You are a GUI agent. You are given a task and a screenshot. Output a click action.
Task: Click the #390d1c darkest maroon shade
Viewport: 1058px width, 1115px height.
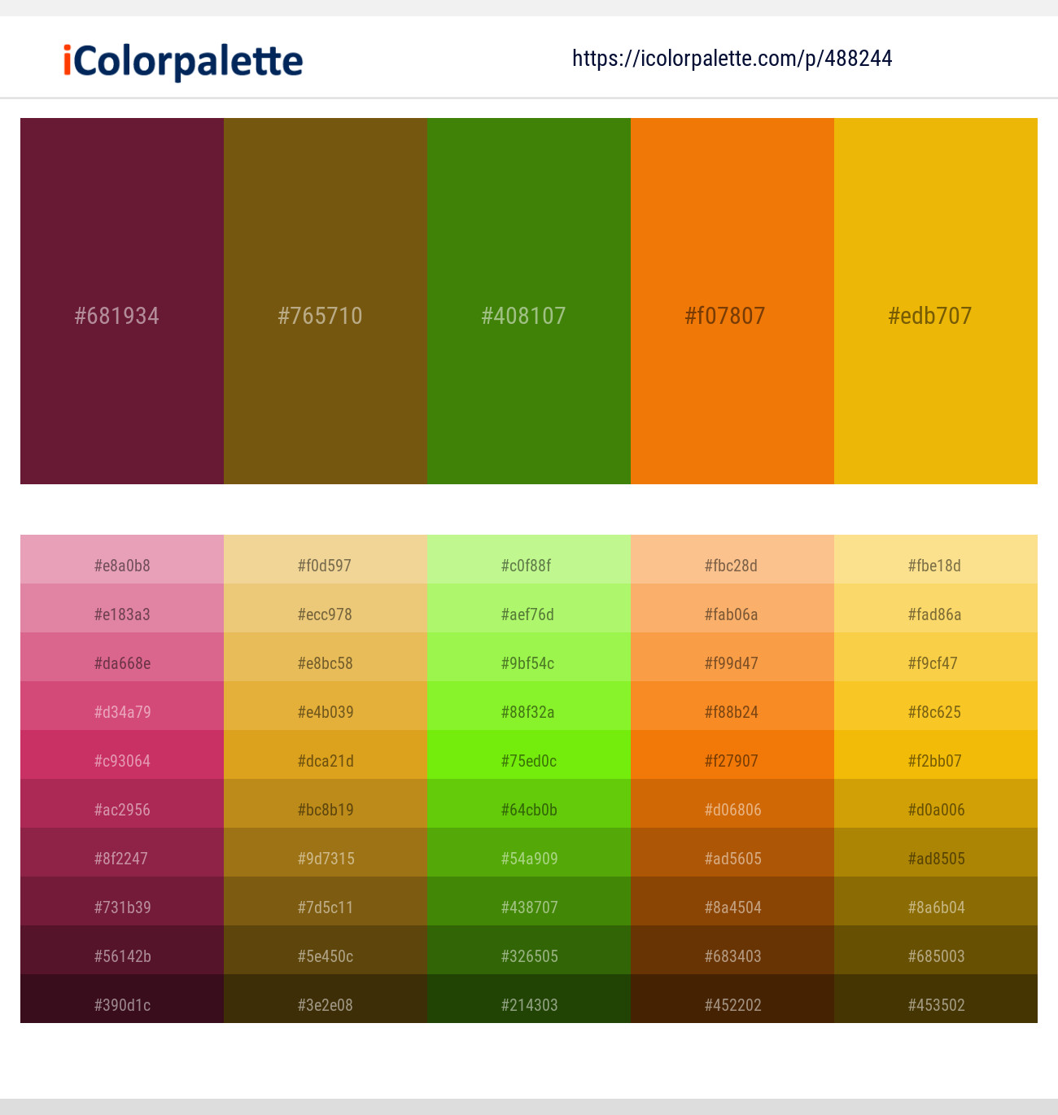coord(122,1005)
